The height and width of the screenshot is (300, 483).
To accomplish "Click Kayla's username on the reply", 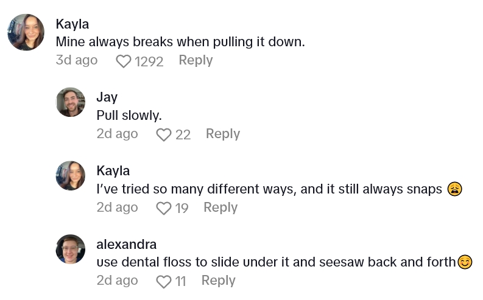I will pos(113,170).
